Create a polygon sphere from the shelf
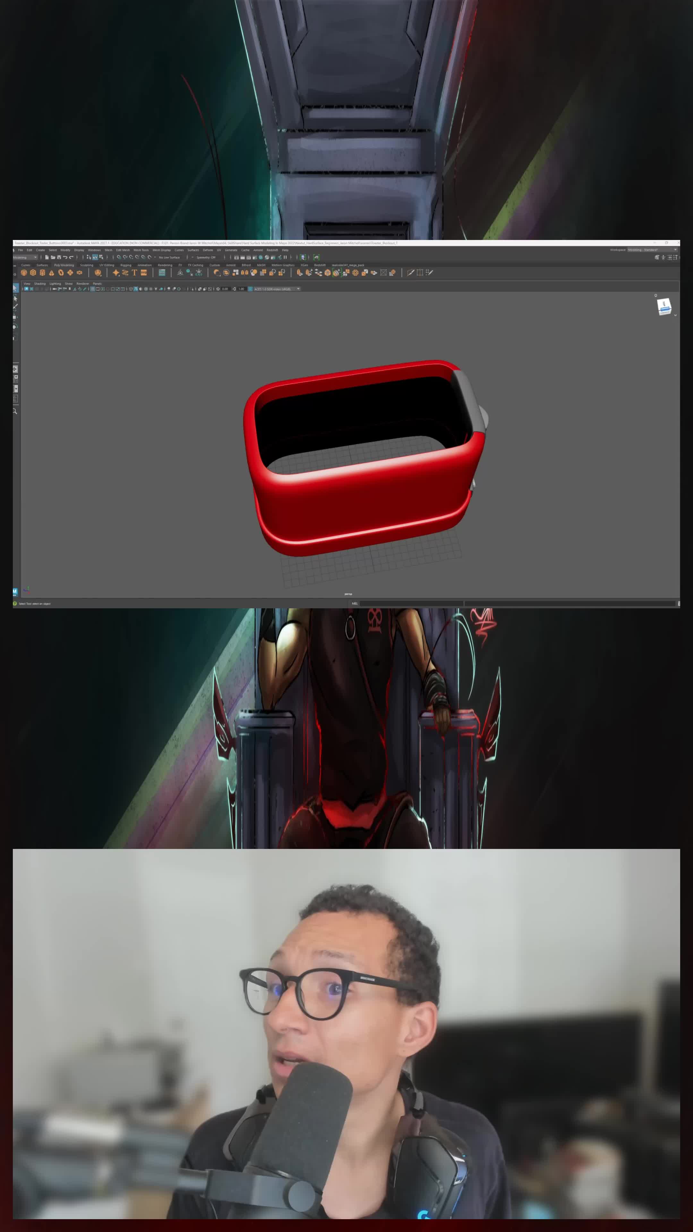Screen dimensions: 693x1232 pos(24,273)
